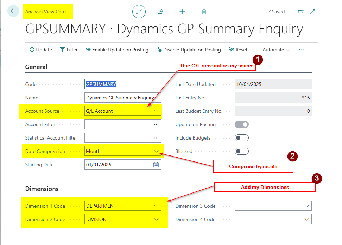Click the trash delete icon

click(204, 12)
